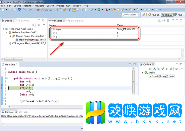Click Drop to Frame icon
The image size is (185, 131).
tap(60, 10)
